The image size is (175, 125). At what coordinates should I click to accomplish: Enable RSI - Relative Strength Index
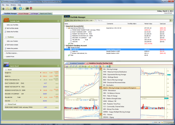(120, 98)
